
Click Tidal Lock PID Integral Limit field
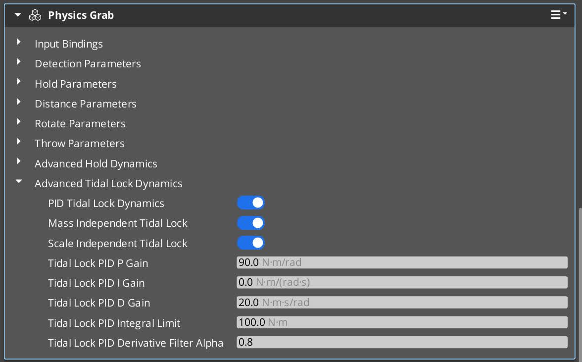[x=401, y=323]
